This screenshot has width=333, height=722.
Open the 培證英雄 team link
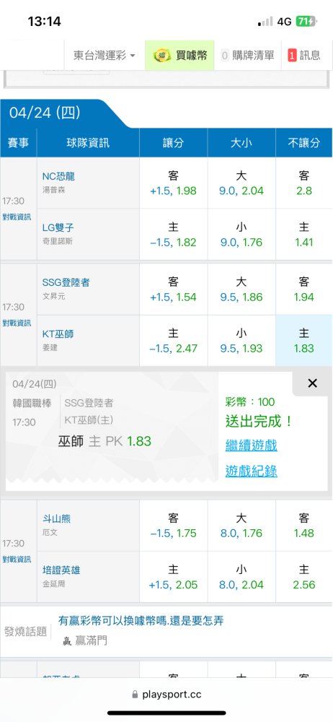pos(61,570)
